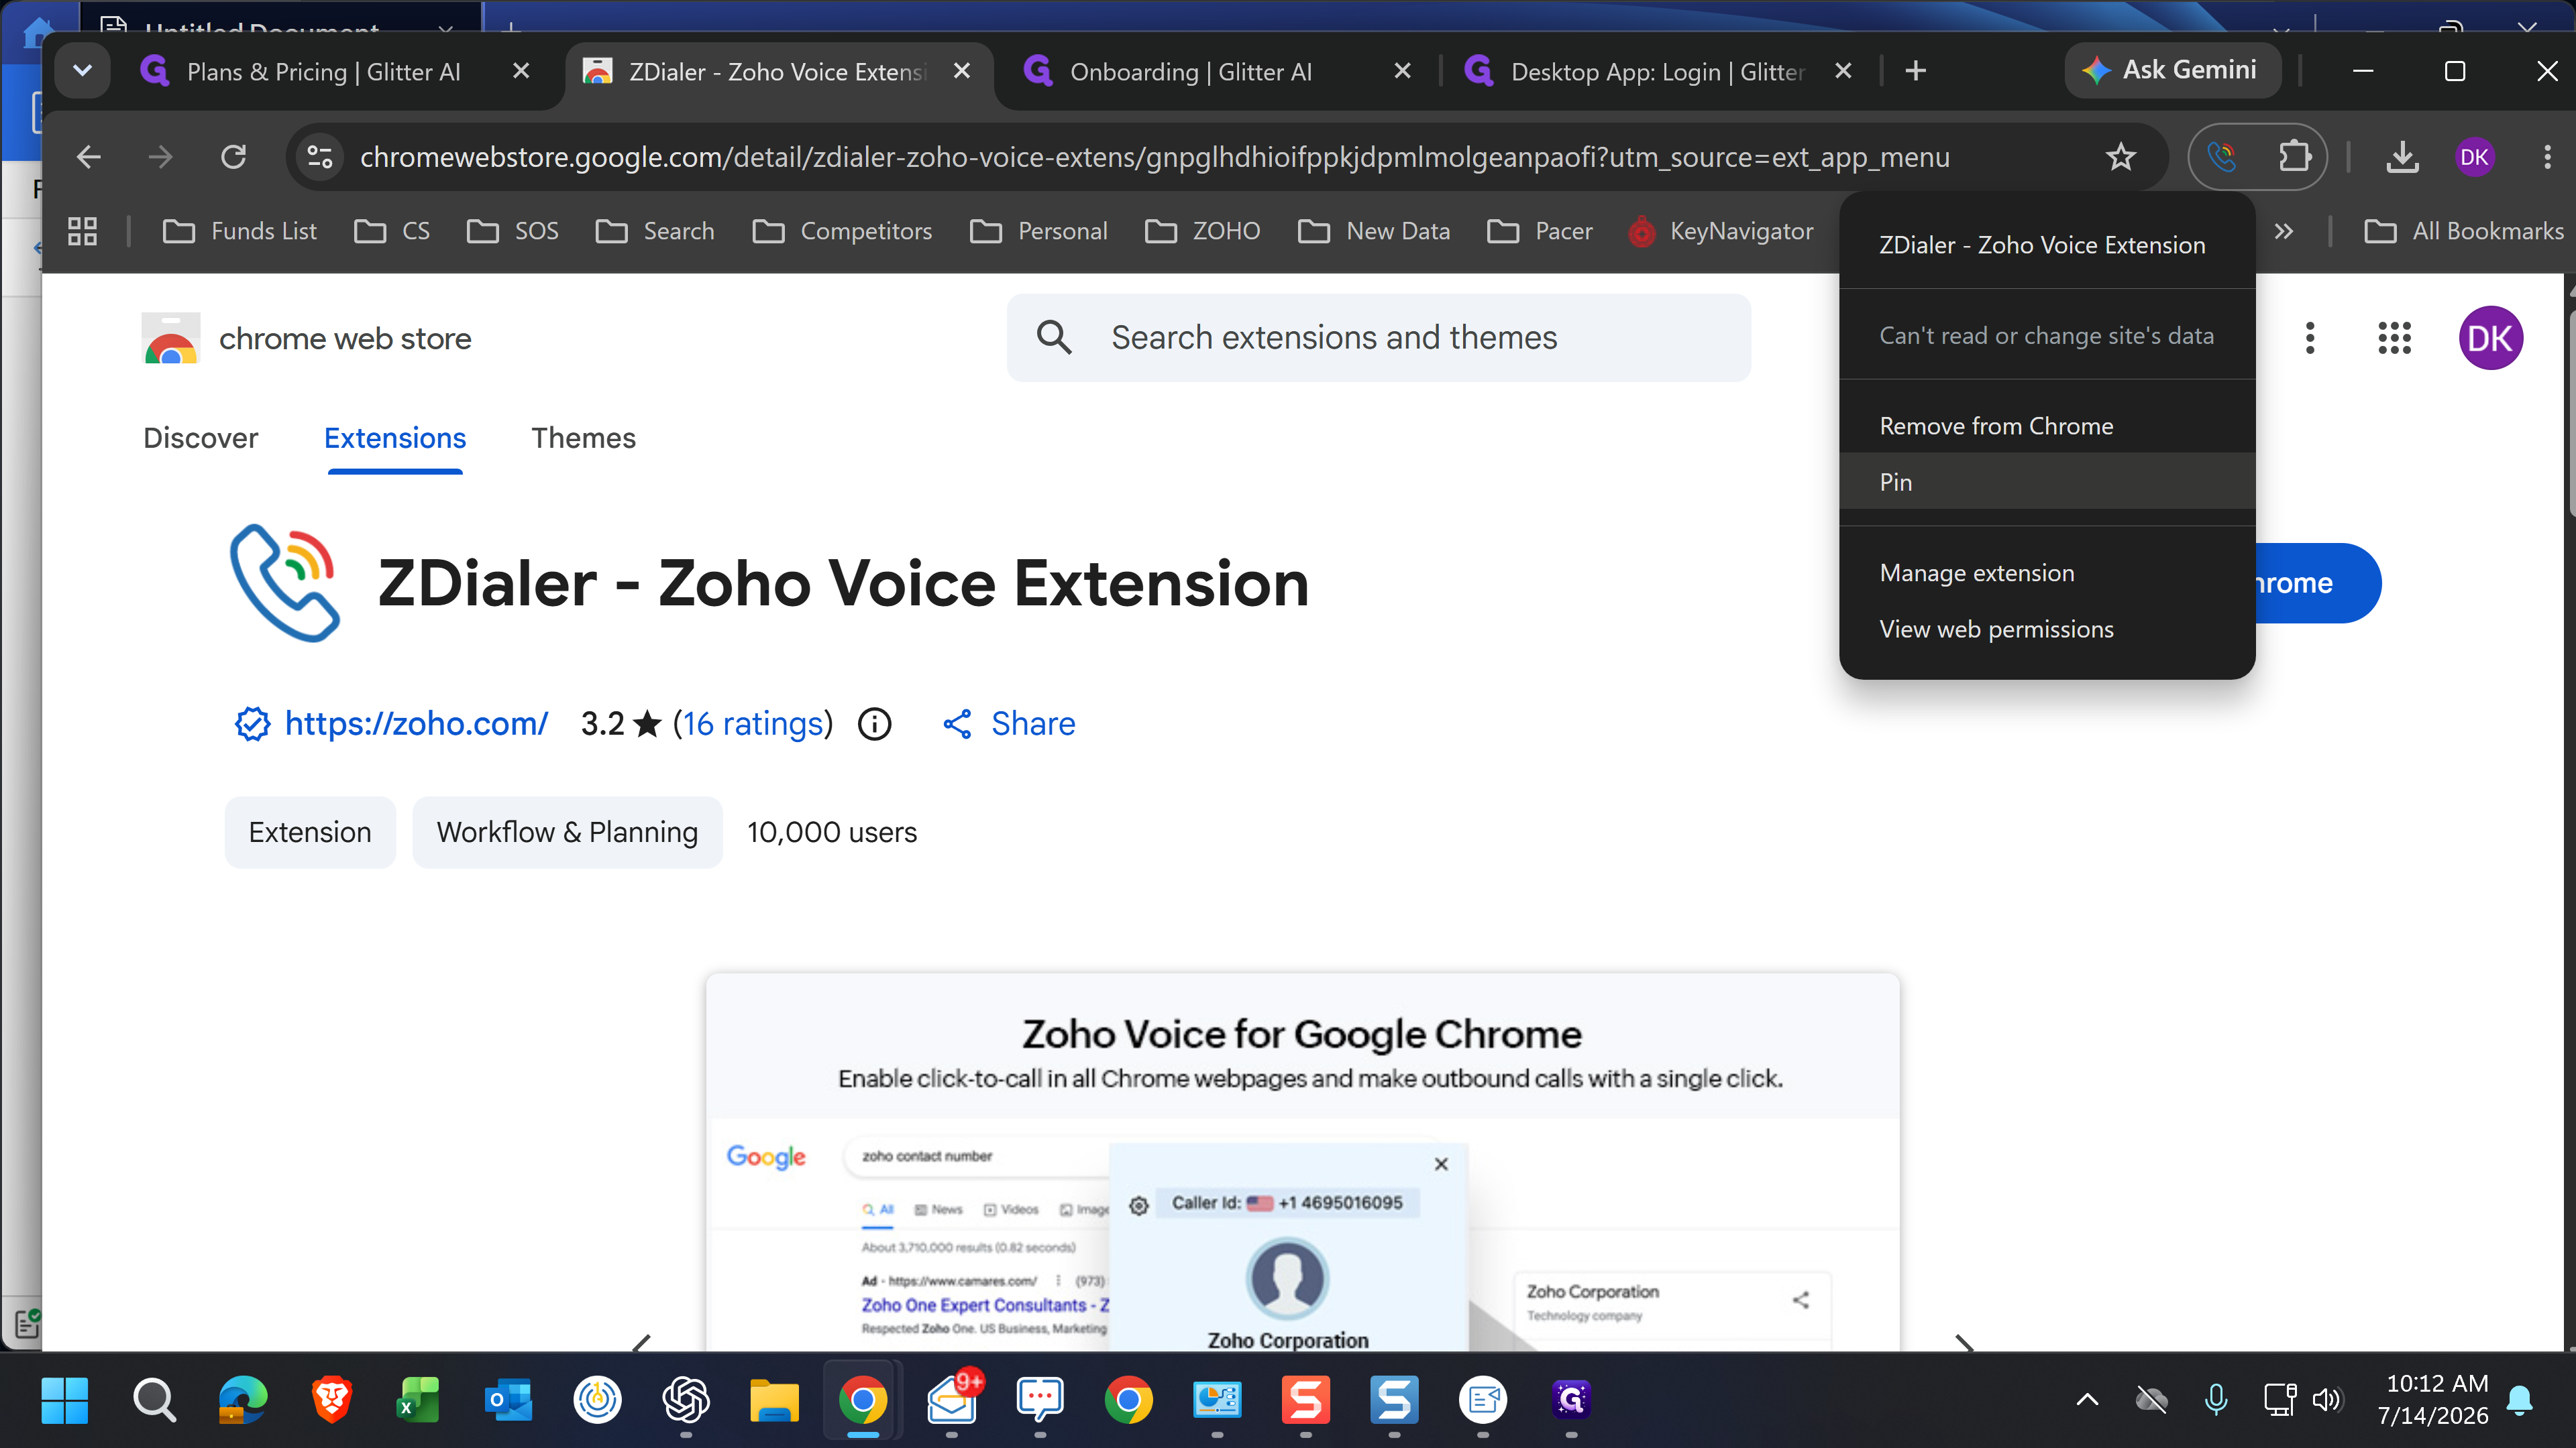Click the address bar URL

click(1154, 157)
